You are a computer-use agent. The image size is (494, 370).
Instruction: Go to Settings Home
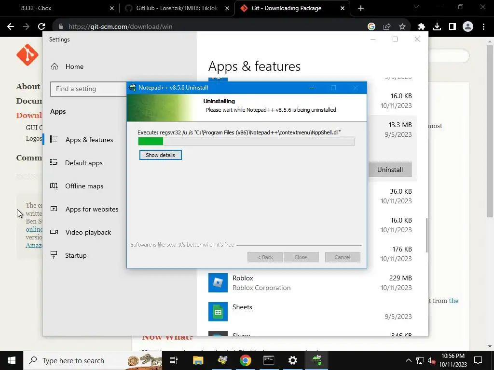point(74,66)
